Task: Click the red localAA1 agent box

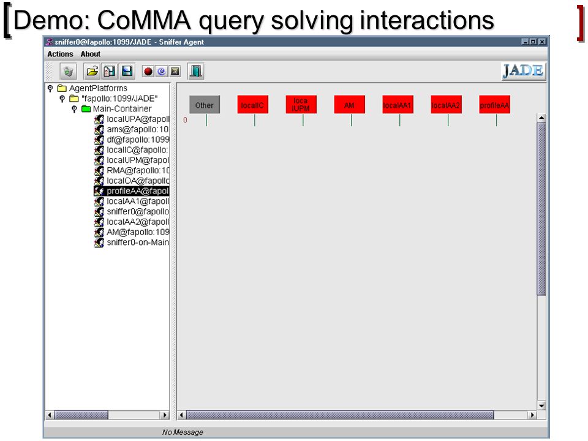Action: [x=398, y=105]
